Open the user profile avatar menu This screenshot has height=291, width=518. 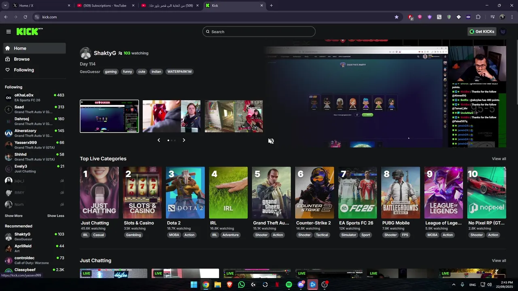(503, 32)
